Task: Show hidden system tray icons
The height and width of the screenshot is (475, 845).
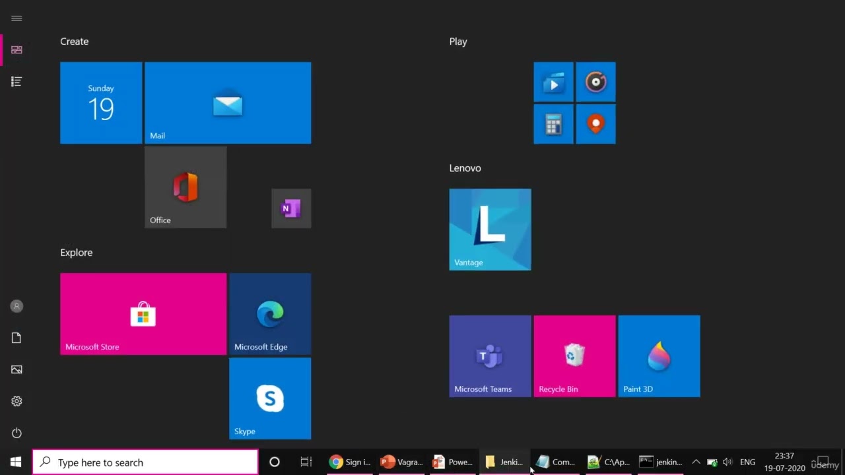Action: (x=696, y=462)
